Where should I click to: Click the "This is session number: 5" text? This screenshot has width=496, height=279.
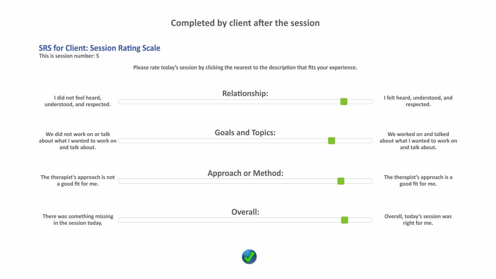69,56
